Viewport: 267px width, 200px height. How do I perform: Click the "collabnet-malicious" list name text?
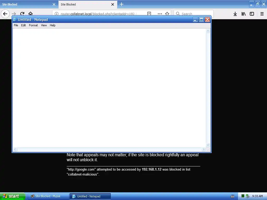click(83, 174)
